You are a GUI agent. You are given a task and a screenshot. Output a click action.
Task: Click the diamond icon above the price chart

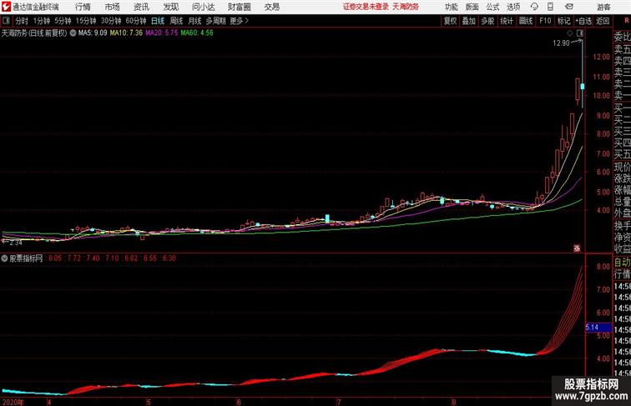[570, 33]
